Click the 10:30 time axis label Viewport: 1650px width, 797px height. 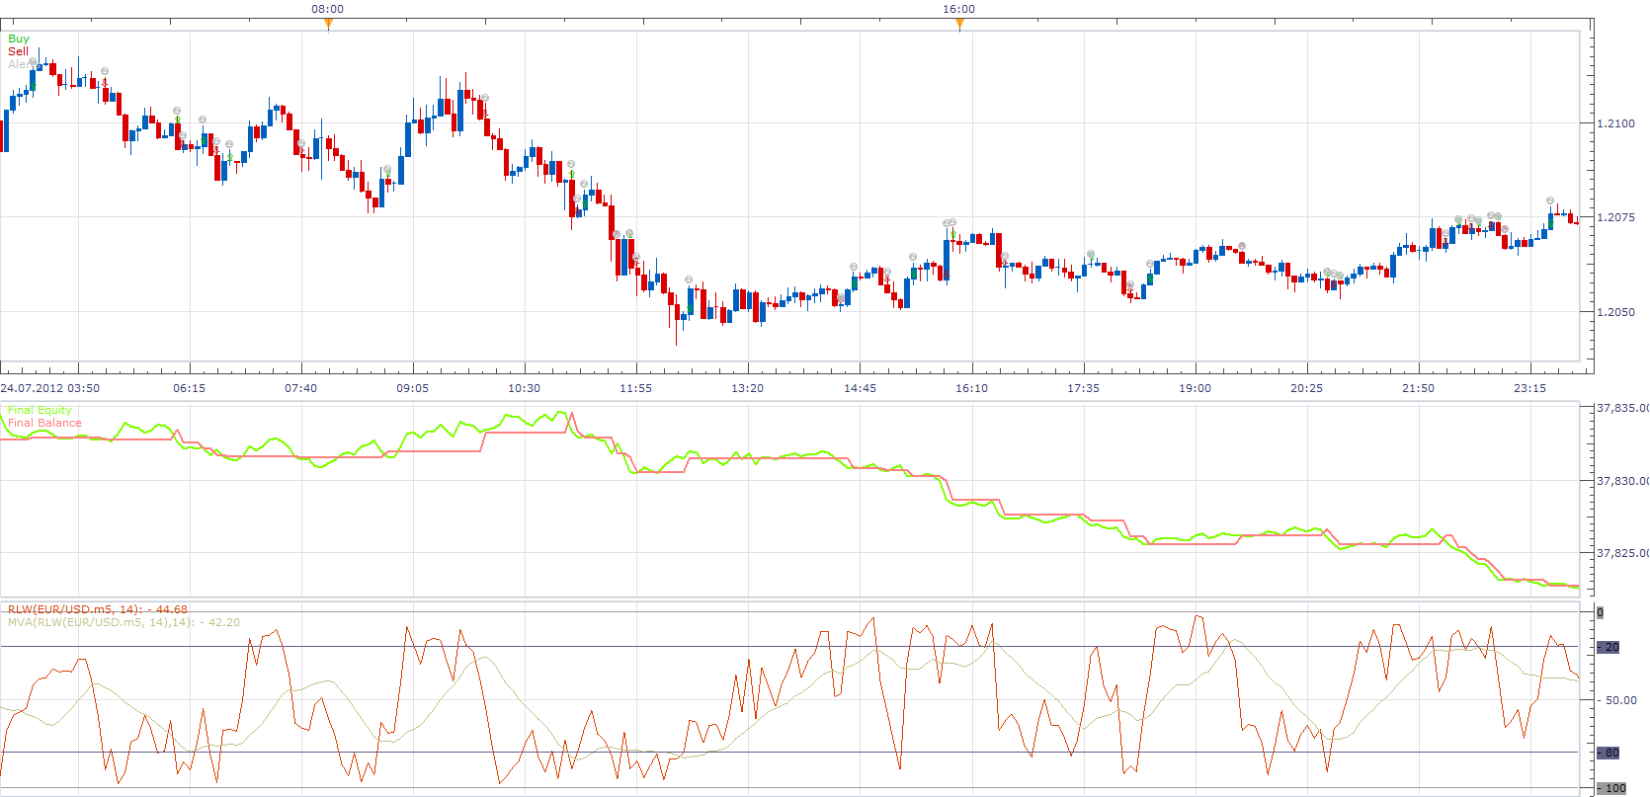(x=525, y=388)
